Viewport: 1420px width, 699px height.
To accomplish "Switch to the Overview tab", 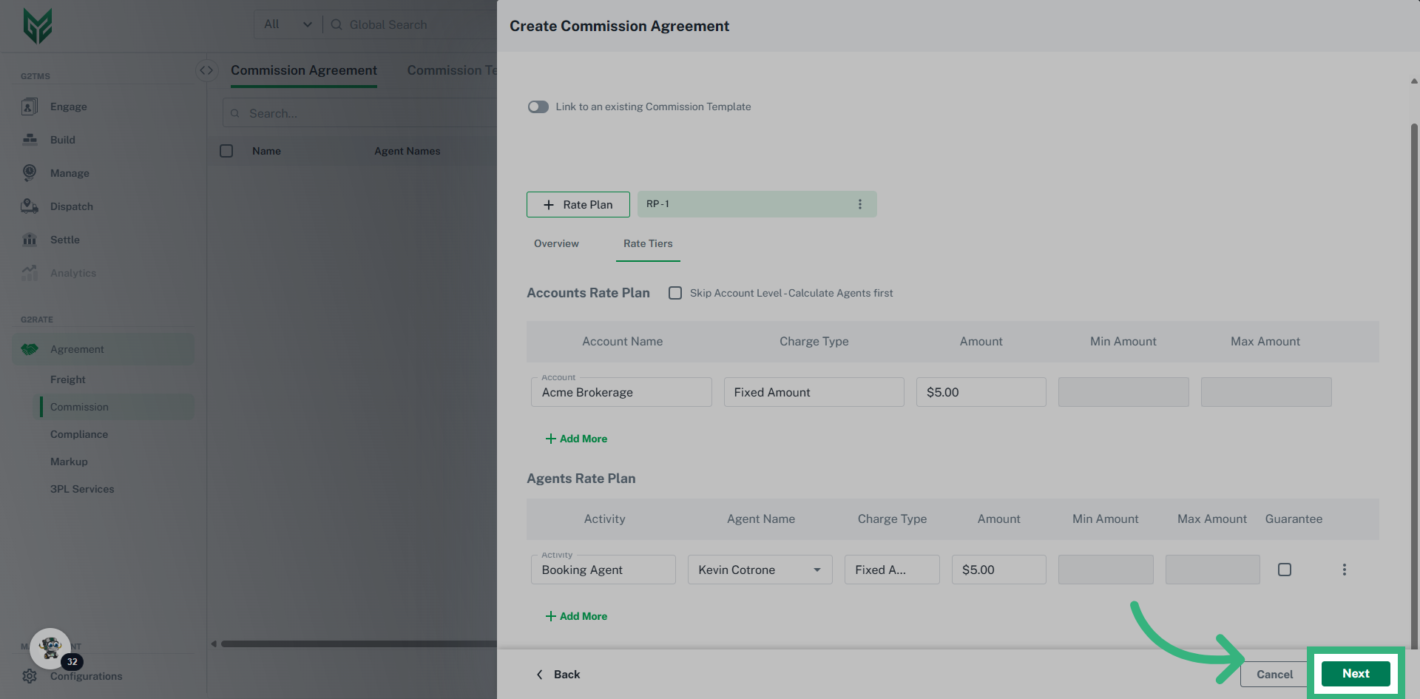I will tap(556, 243).
